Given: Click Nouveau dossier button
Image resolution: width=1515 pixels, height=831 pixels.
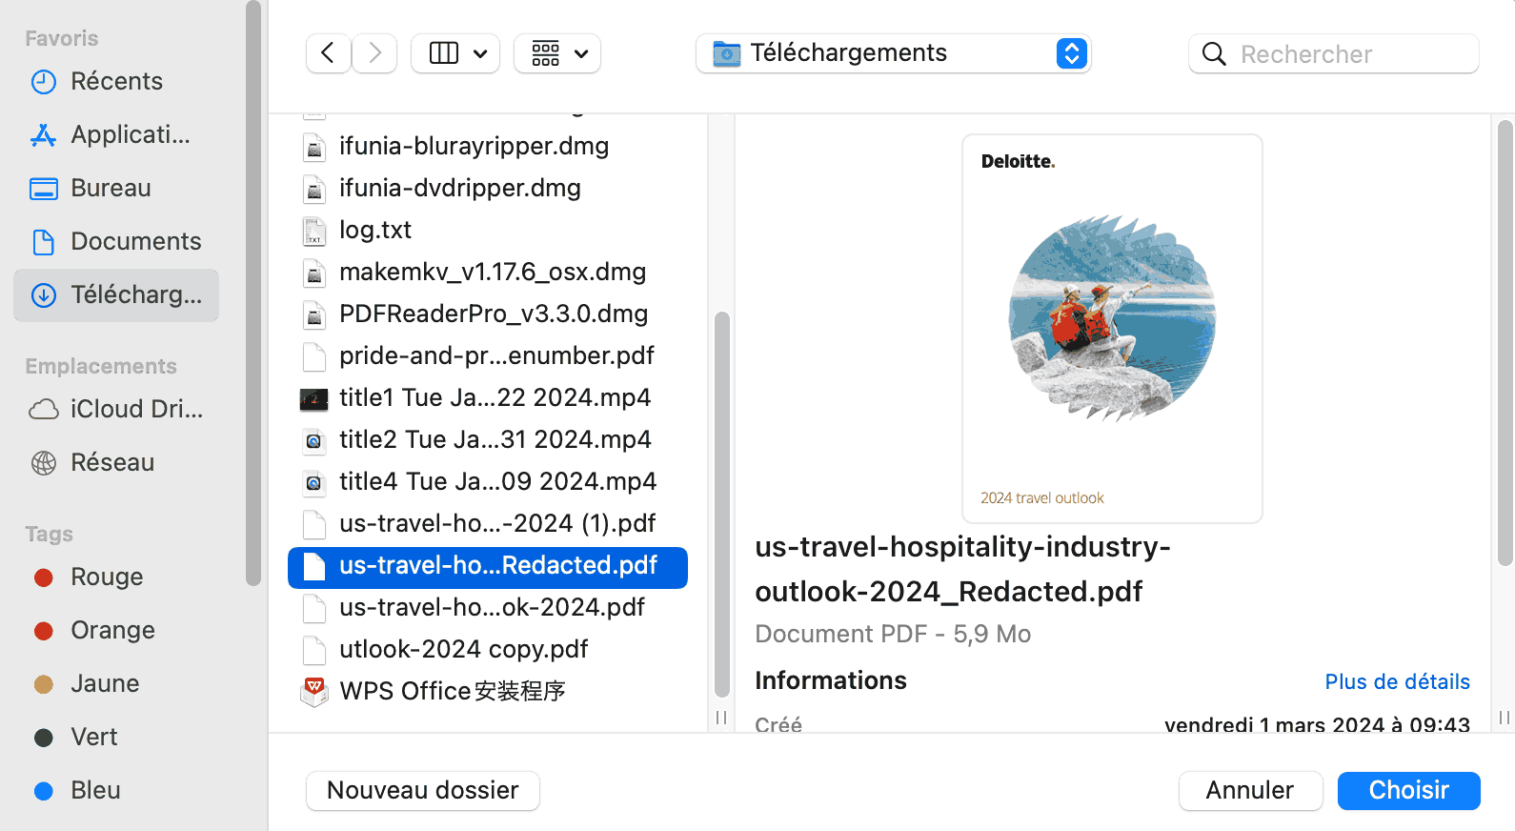Looking at the screenshot, I should pos(423,790).
